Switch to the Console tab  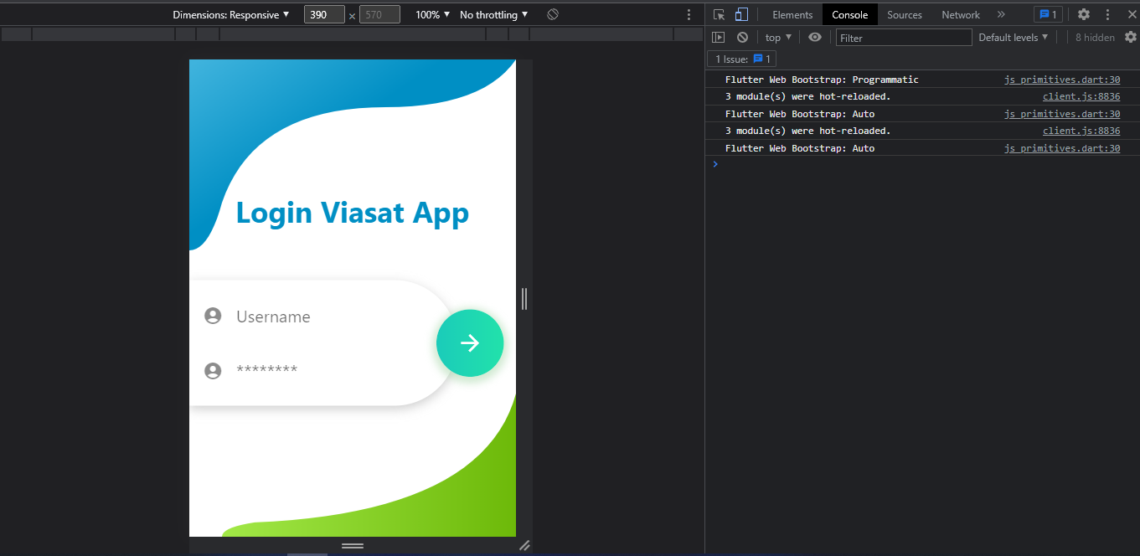tap(849, 14)
